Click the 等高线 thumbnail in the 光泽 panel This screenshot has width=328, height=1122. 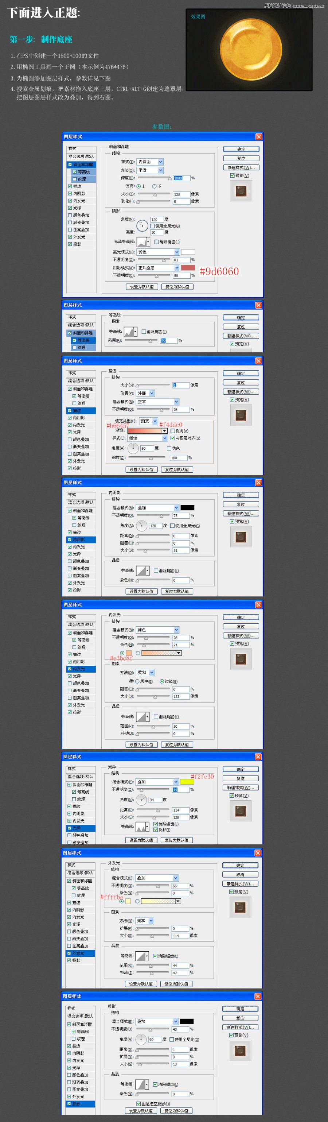pyautogui.click(x=141, y=826)
